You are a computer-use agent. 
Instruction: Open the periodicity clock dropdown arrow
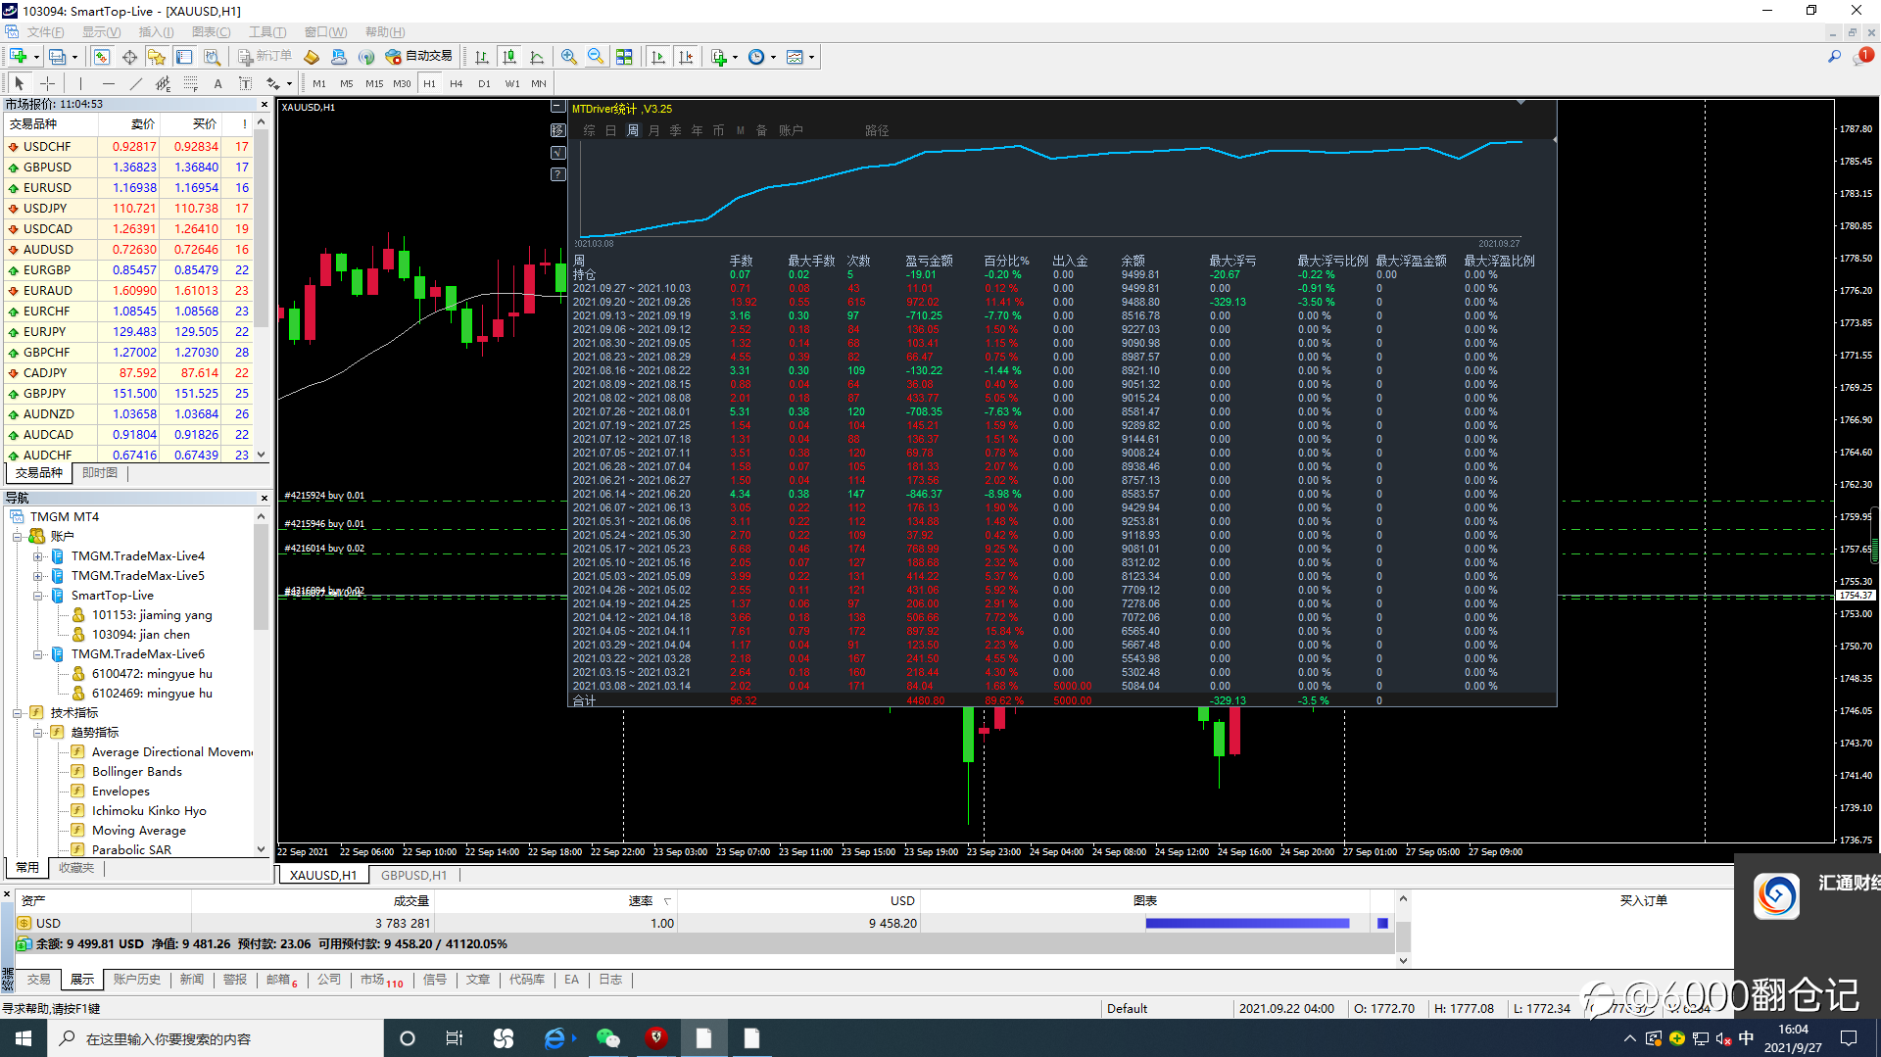773,58
